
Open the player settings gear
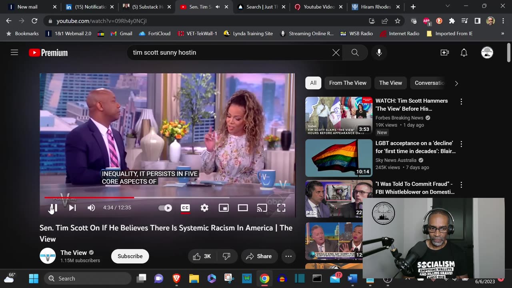point(204,208)
